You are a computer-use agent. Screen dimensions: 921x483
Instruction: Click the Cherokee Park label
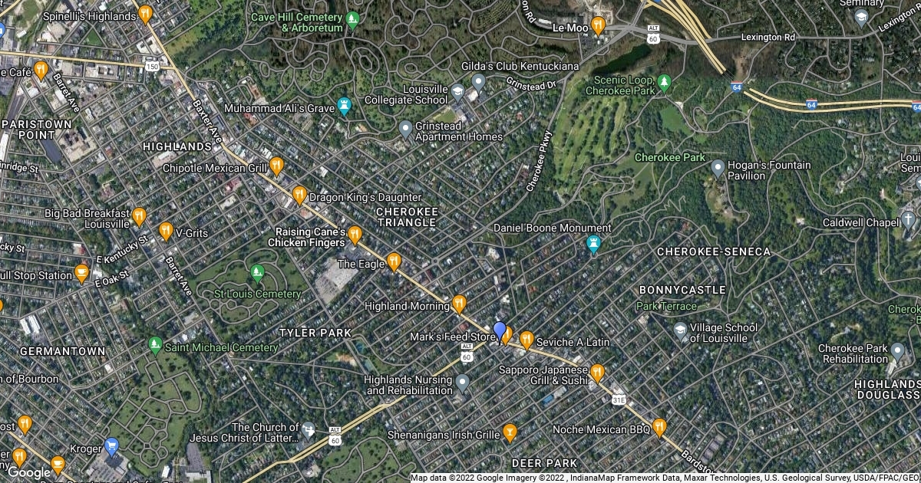(669, 157)
